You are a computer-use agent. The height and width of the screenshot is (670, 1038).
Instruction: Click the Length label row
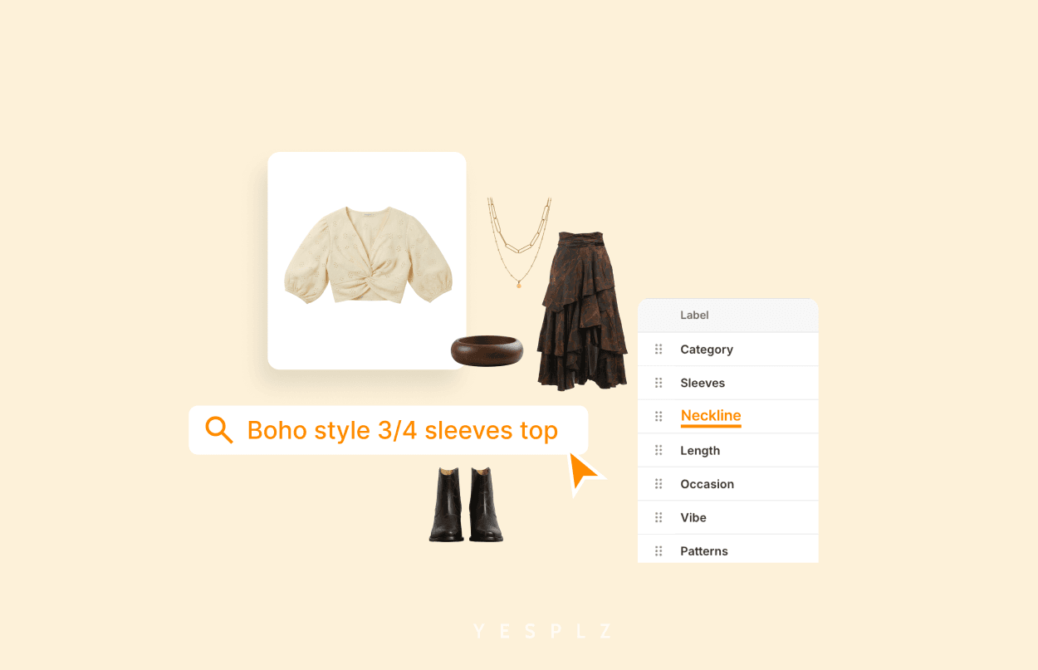[x=728, y=450]
